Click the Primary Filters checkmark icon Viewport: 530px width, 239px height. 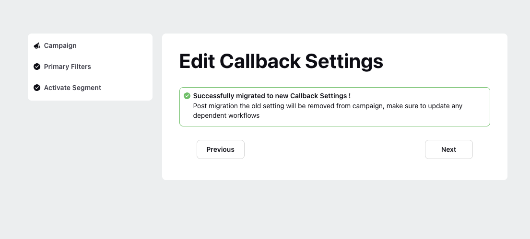point(37,67)
